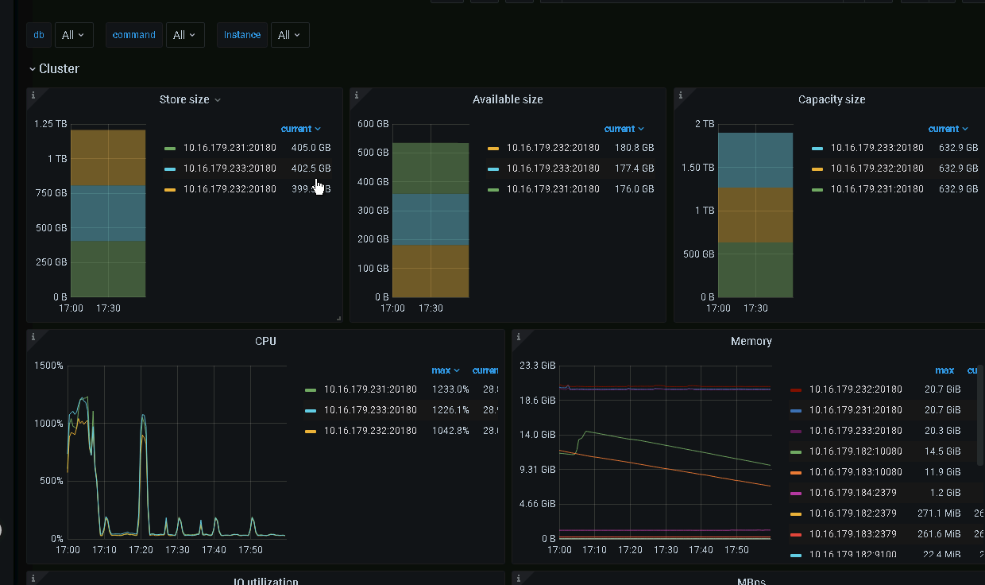Click dark red swatch for 232:20180 in Memory
Image resolution: width=985 pixels, height=585 pixels.
coord(796,389)
